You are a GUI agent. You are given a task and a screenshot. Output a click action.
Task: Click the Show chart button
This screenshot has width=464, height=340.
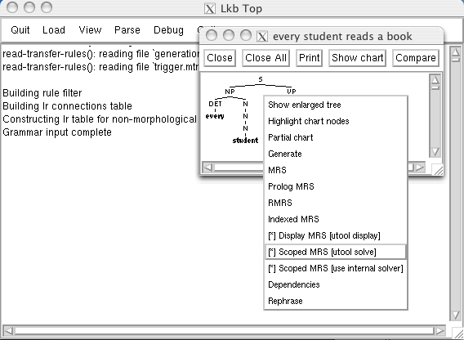point(358,58)
